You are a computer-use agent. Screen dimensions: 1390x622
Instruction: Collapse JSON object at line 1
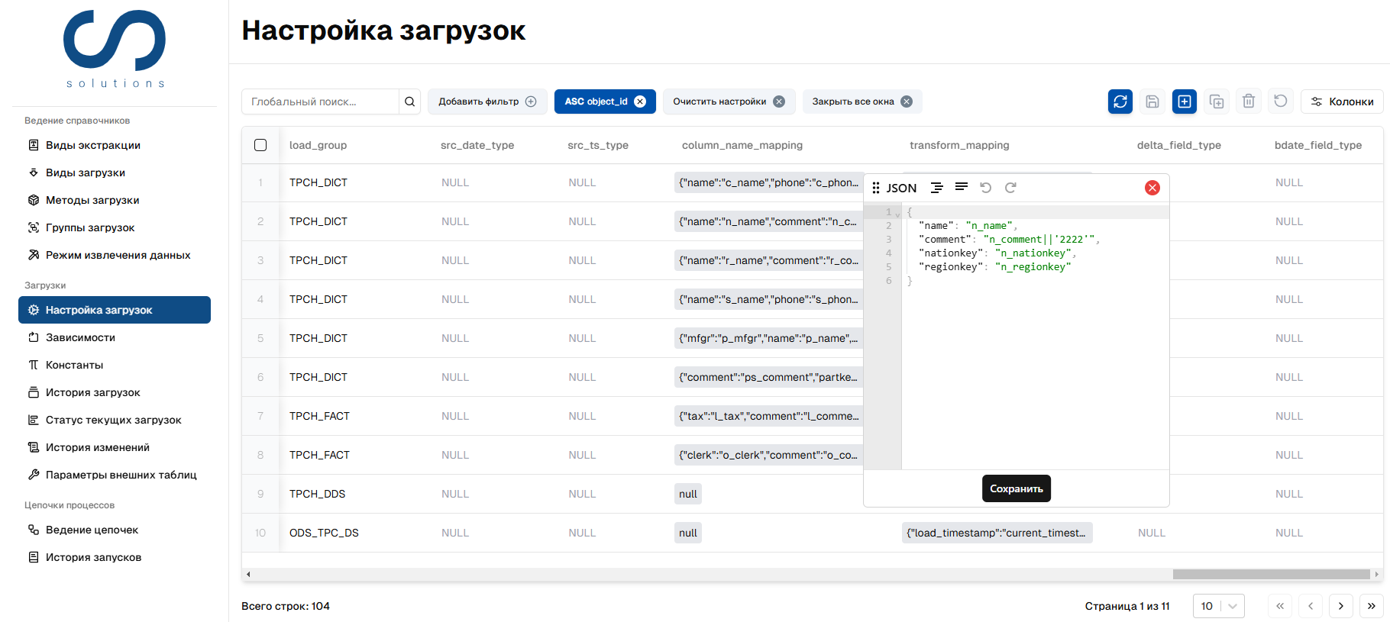click(897, 214)
